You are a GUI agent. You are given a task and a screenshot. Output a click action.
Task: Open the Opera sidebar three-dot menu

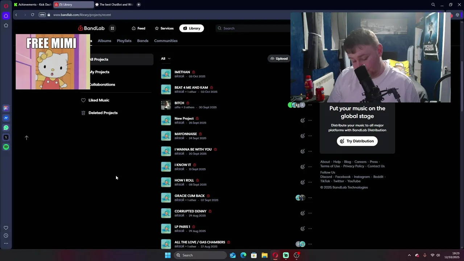(6, 244)
